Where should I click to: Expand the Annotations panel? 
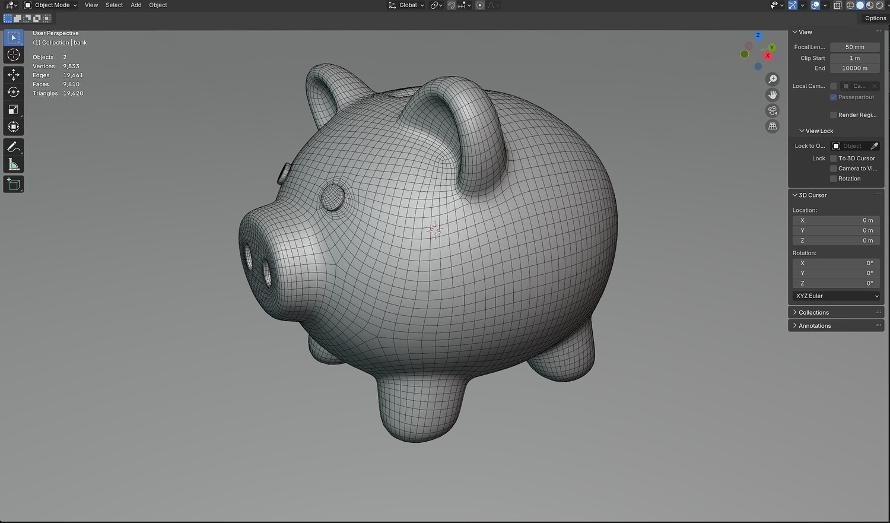(812, 325)
